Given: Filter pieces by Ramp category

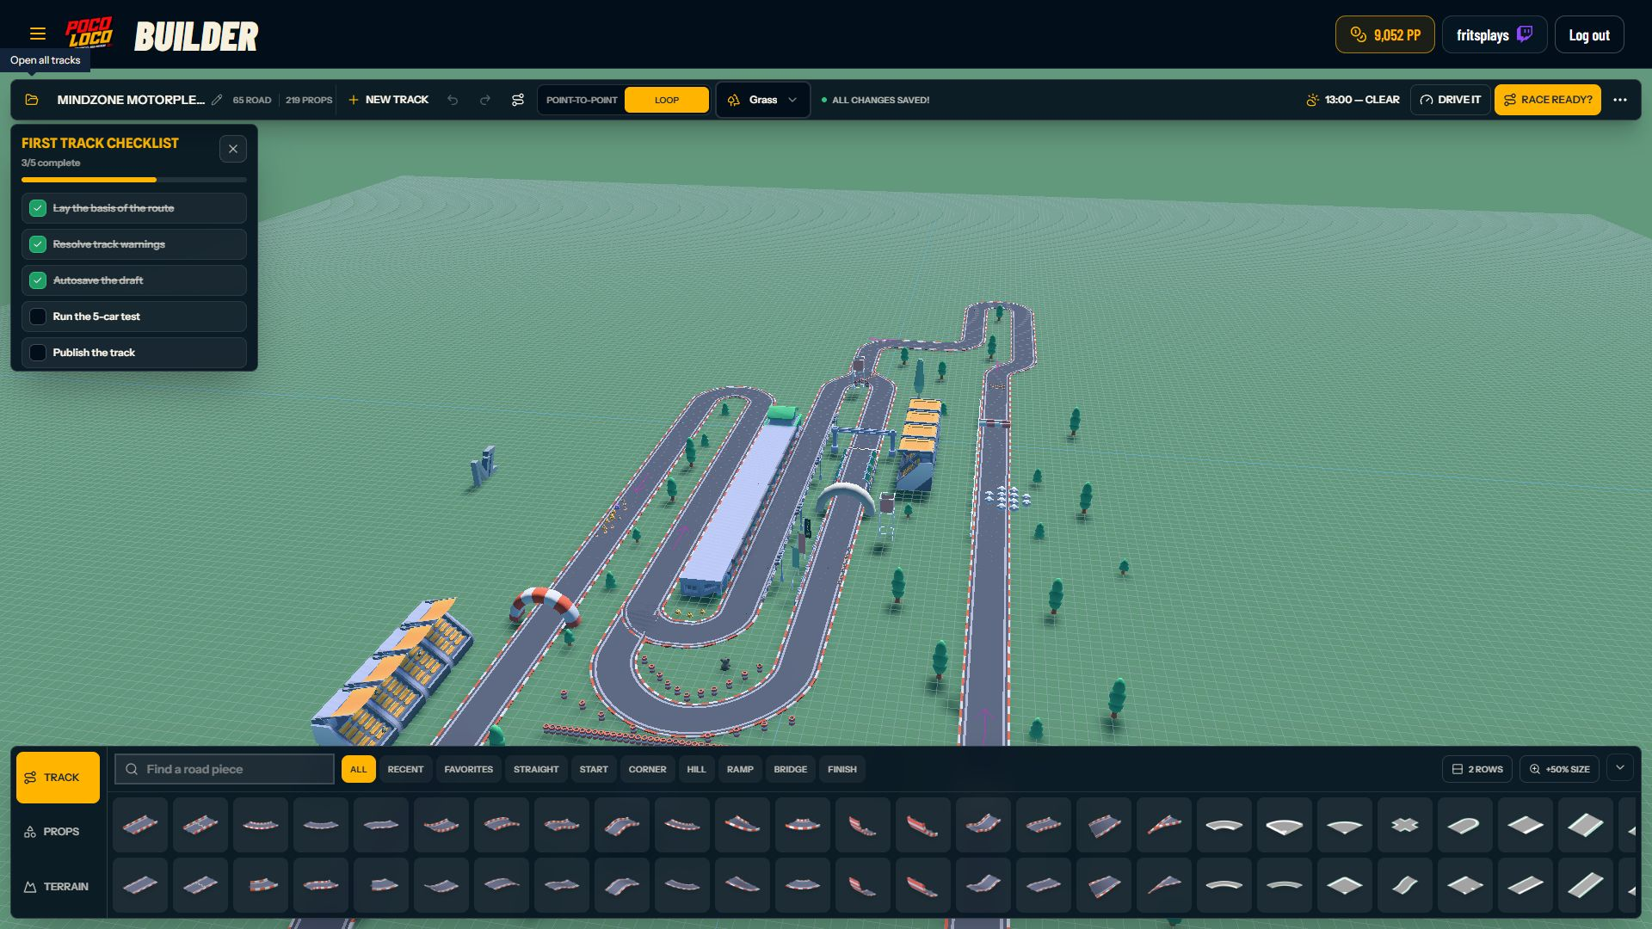Looking at the screenshot, I should click(x=740, y=769).
